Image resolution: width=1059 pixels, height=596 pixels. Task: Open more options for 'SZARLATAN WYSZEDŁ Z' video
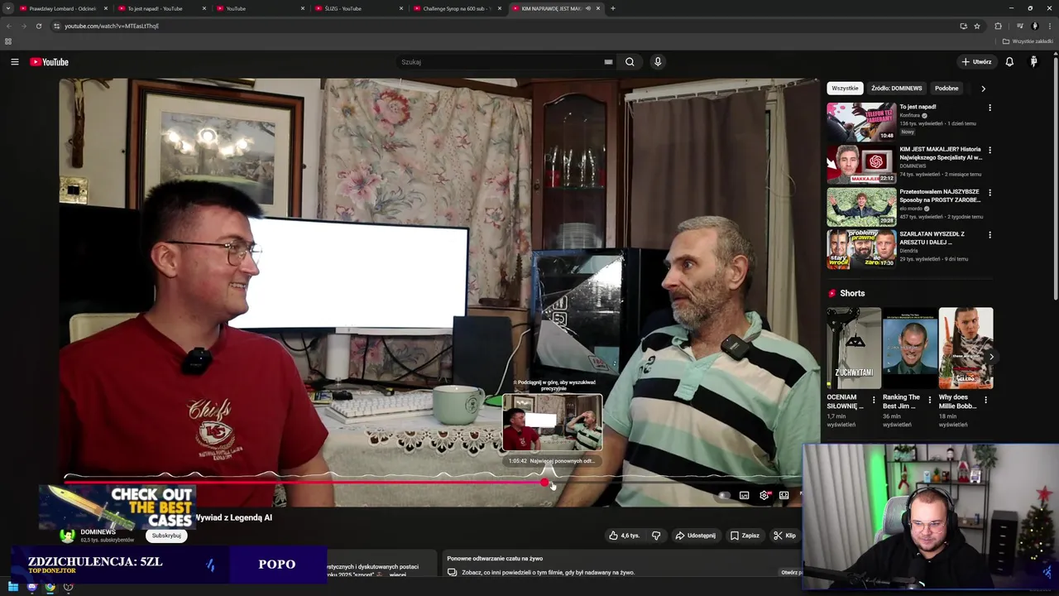click(990, 235)
